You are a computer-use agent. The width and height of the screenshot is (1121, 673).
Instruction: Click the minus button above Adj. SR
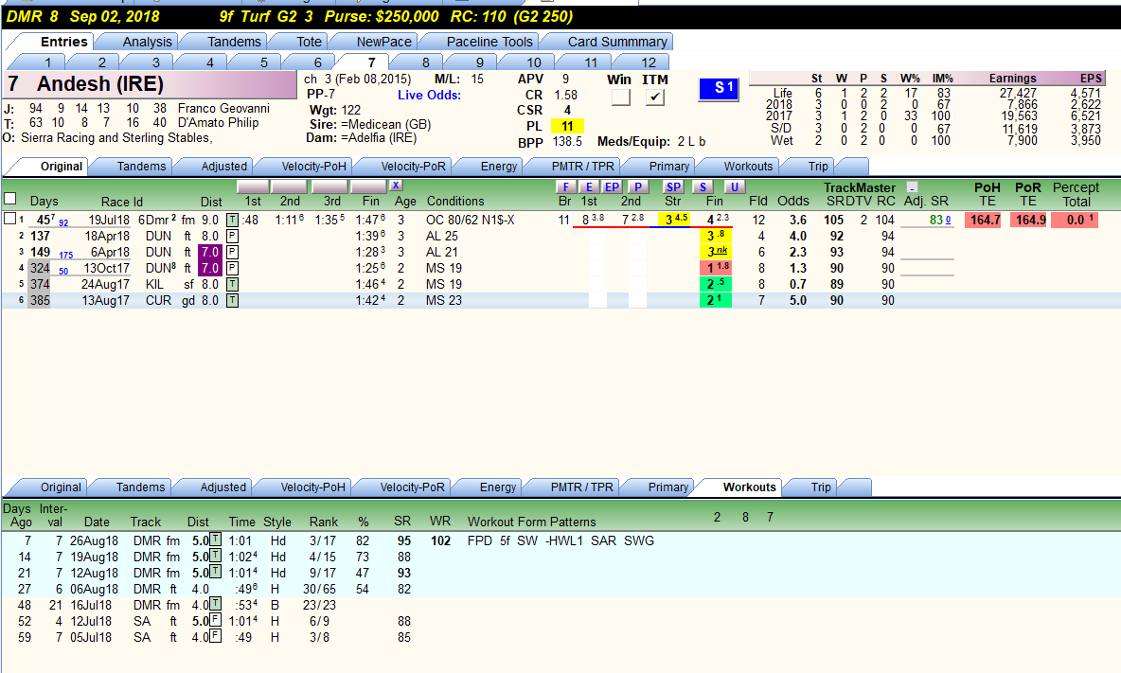912,187
